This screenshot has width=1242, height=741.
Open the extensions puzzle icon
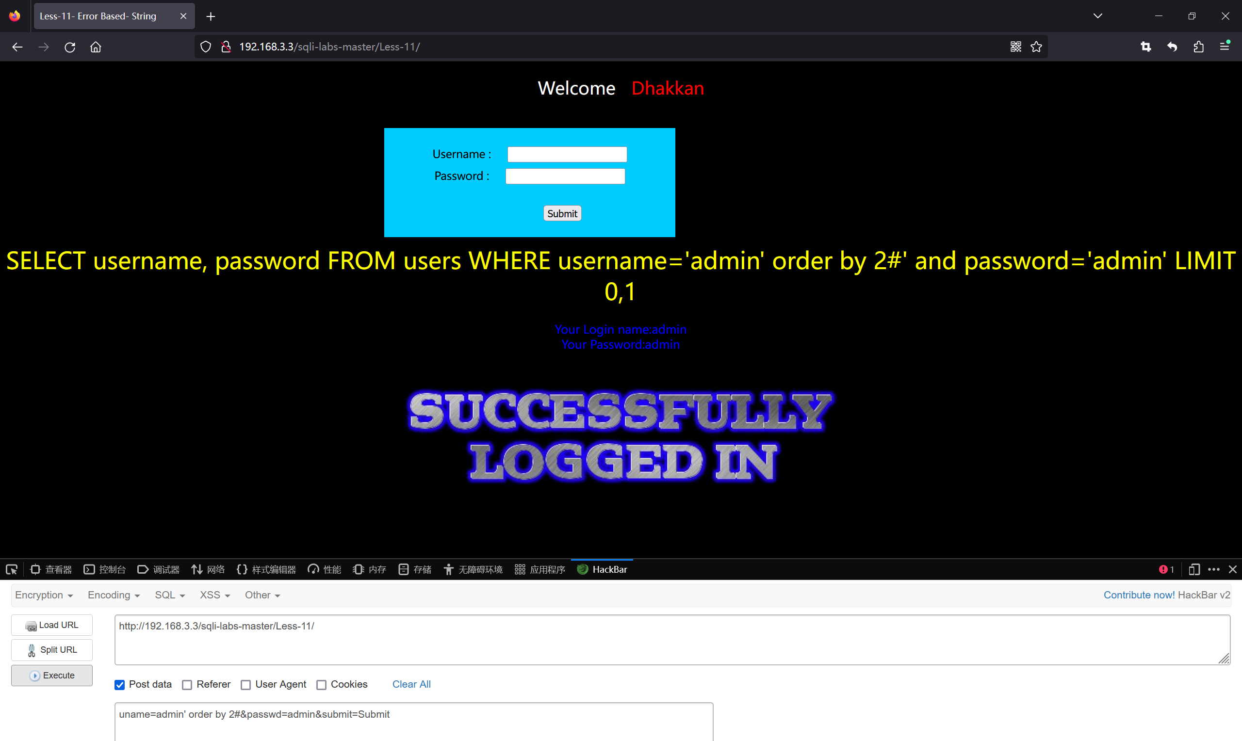tap(1198, 47)
